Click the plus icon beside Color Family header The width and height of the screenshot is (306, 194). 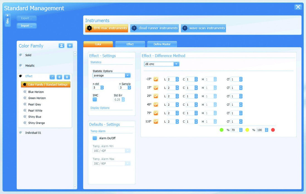70,46
